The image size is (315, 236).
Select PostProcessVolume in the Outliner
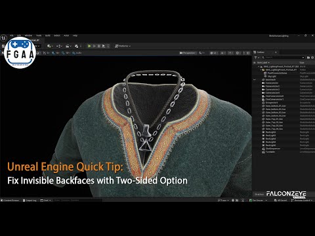point(277,73)
